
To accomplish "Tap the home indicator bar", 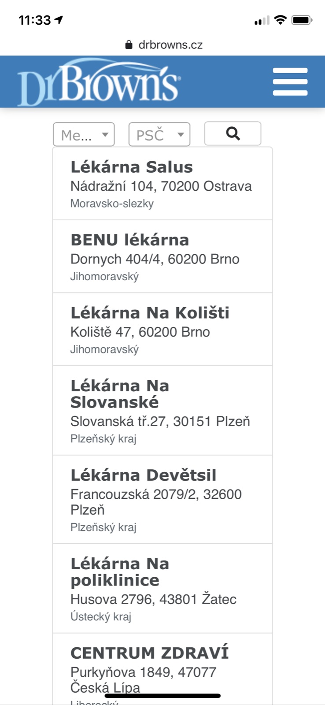I will [x=162, y=696].
